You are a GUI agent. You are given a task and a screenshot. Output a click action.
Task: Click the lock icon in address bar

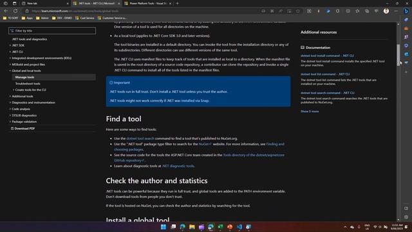(x=27, y=11)
